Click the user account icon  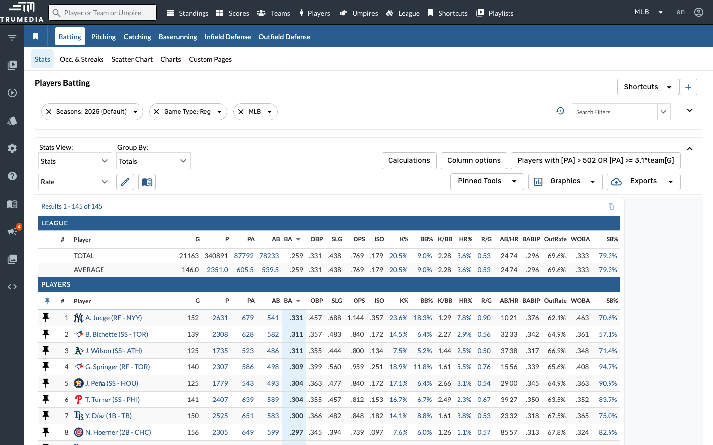click(x=699, y=12)
